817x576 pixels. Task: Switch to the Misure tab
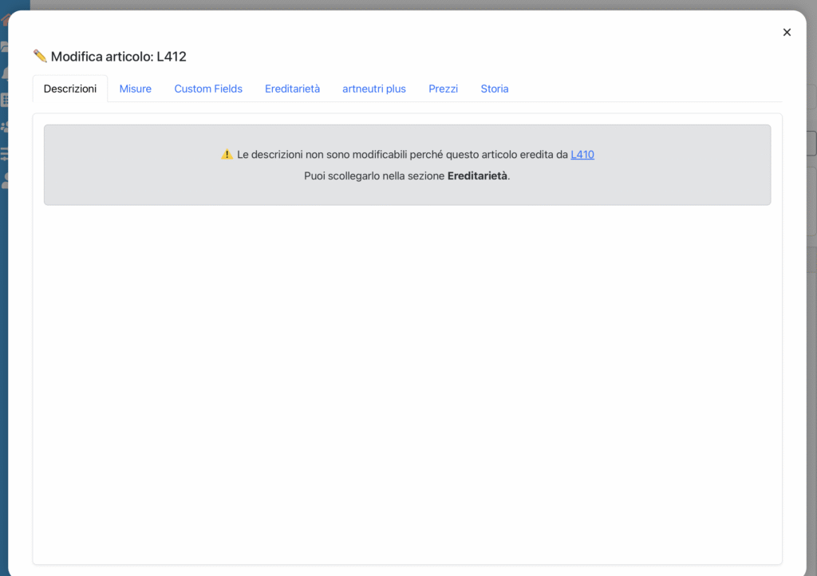coord(136,89)
